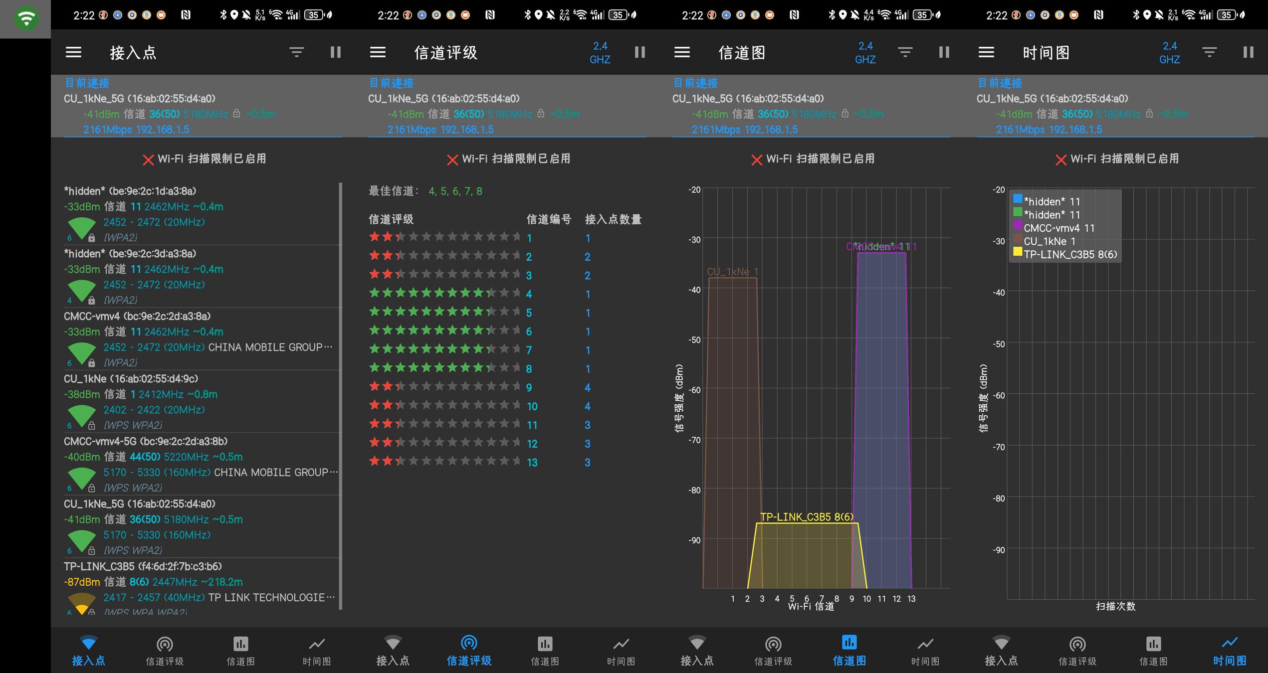Open hamburger menu on 接入点 screen
1268x673 pixels.
73,52
